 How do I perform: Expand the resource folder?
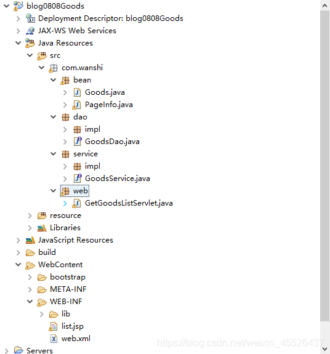tap(30, 215)
